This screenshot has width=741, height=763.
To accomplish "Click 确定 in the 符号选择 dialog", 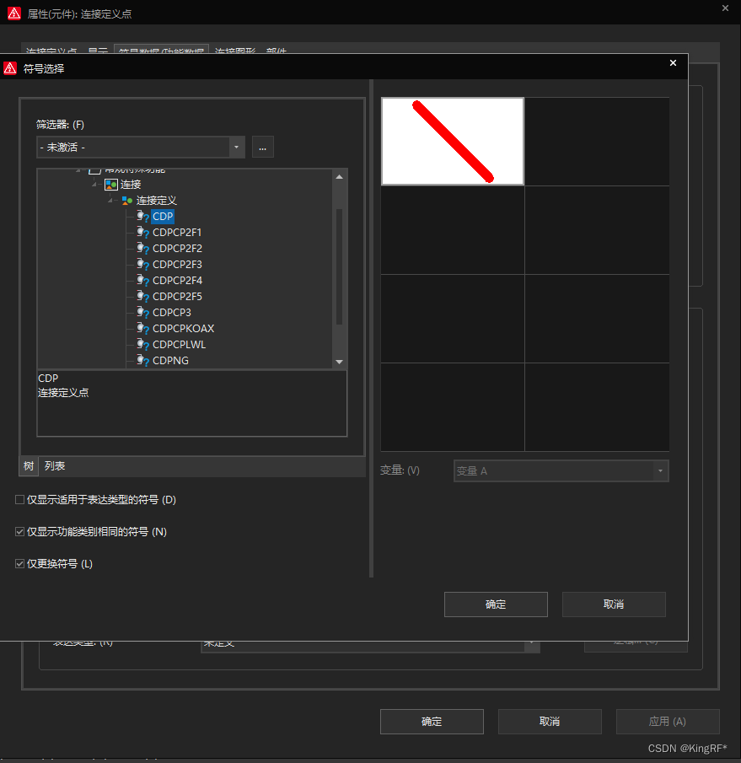I will click(496, 604).
